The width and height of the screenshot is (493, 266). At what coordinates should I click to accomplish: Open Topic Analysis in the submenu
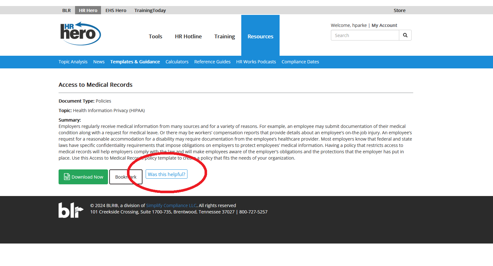73,62
